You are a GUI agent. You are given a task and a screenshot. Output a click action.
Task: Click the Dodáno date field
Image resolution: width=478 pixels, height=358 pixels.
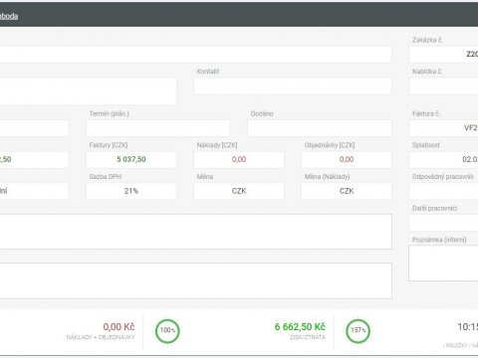[x=320, y=128]
